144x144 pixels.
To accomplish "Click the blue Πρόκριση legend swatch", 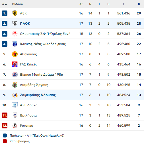I will tap(5, 135).
